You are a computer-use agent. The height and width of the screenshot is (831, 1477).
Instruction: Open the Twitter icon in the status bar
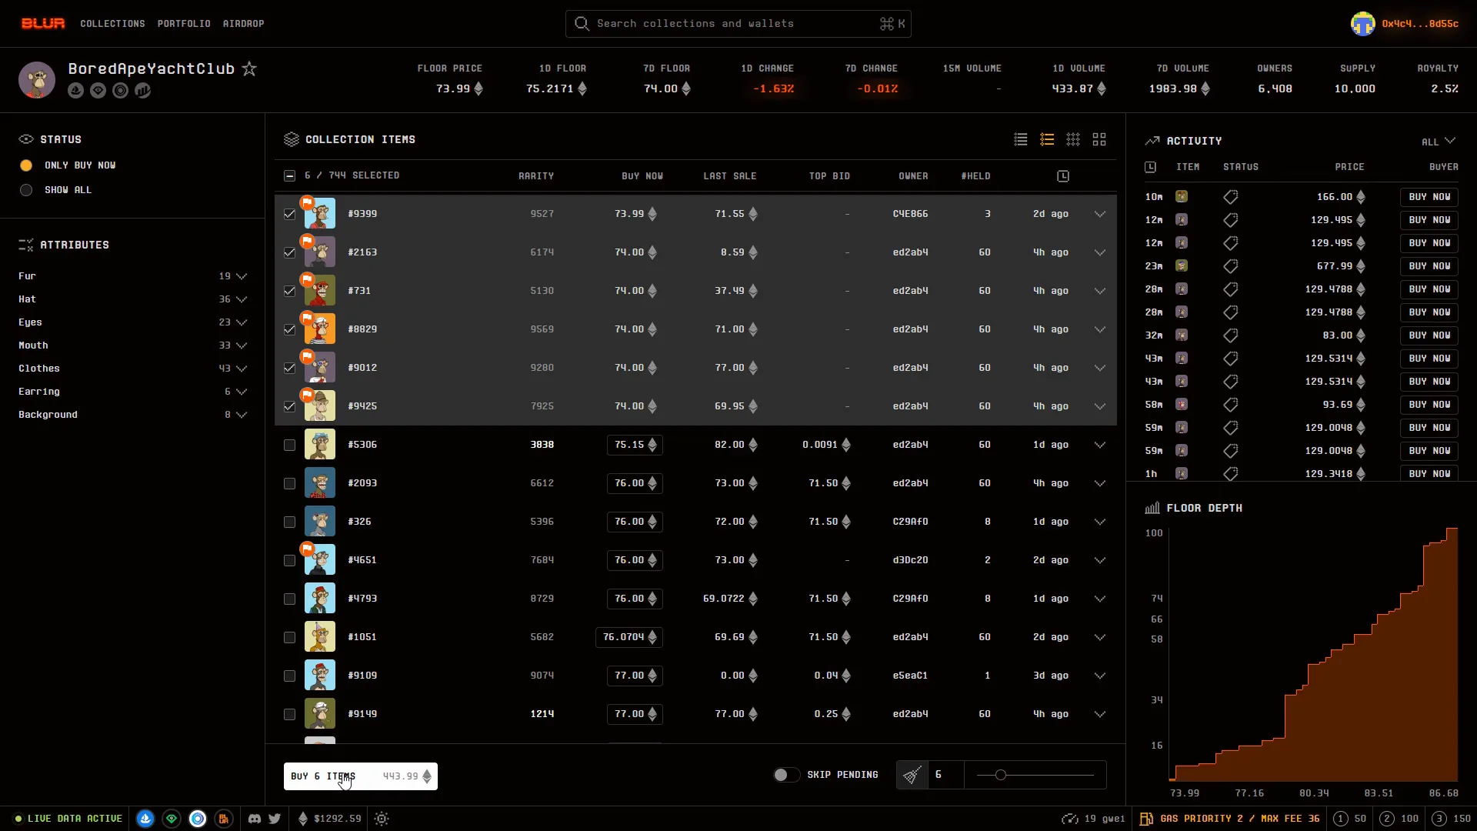(x=275, y=819)
